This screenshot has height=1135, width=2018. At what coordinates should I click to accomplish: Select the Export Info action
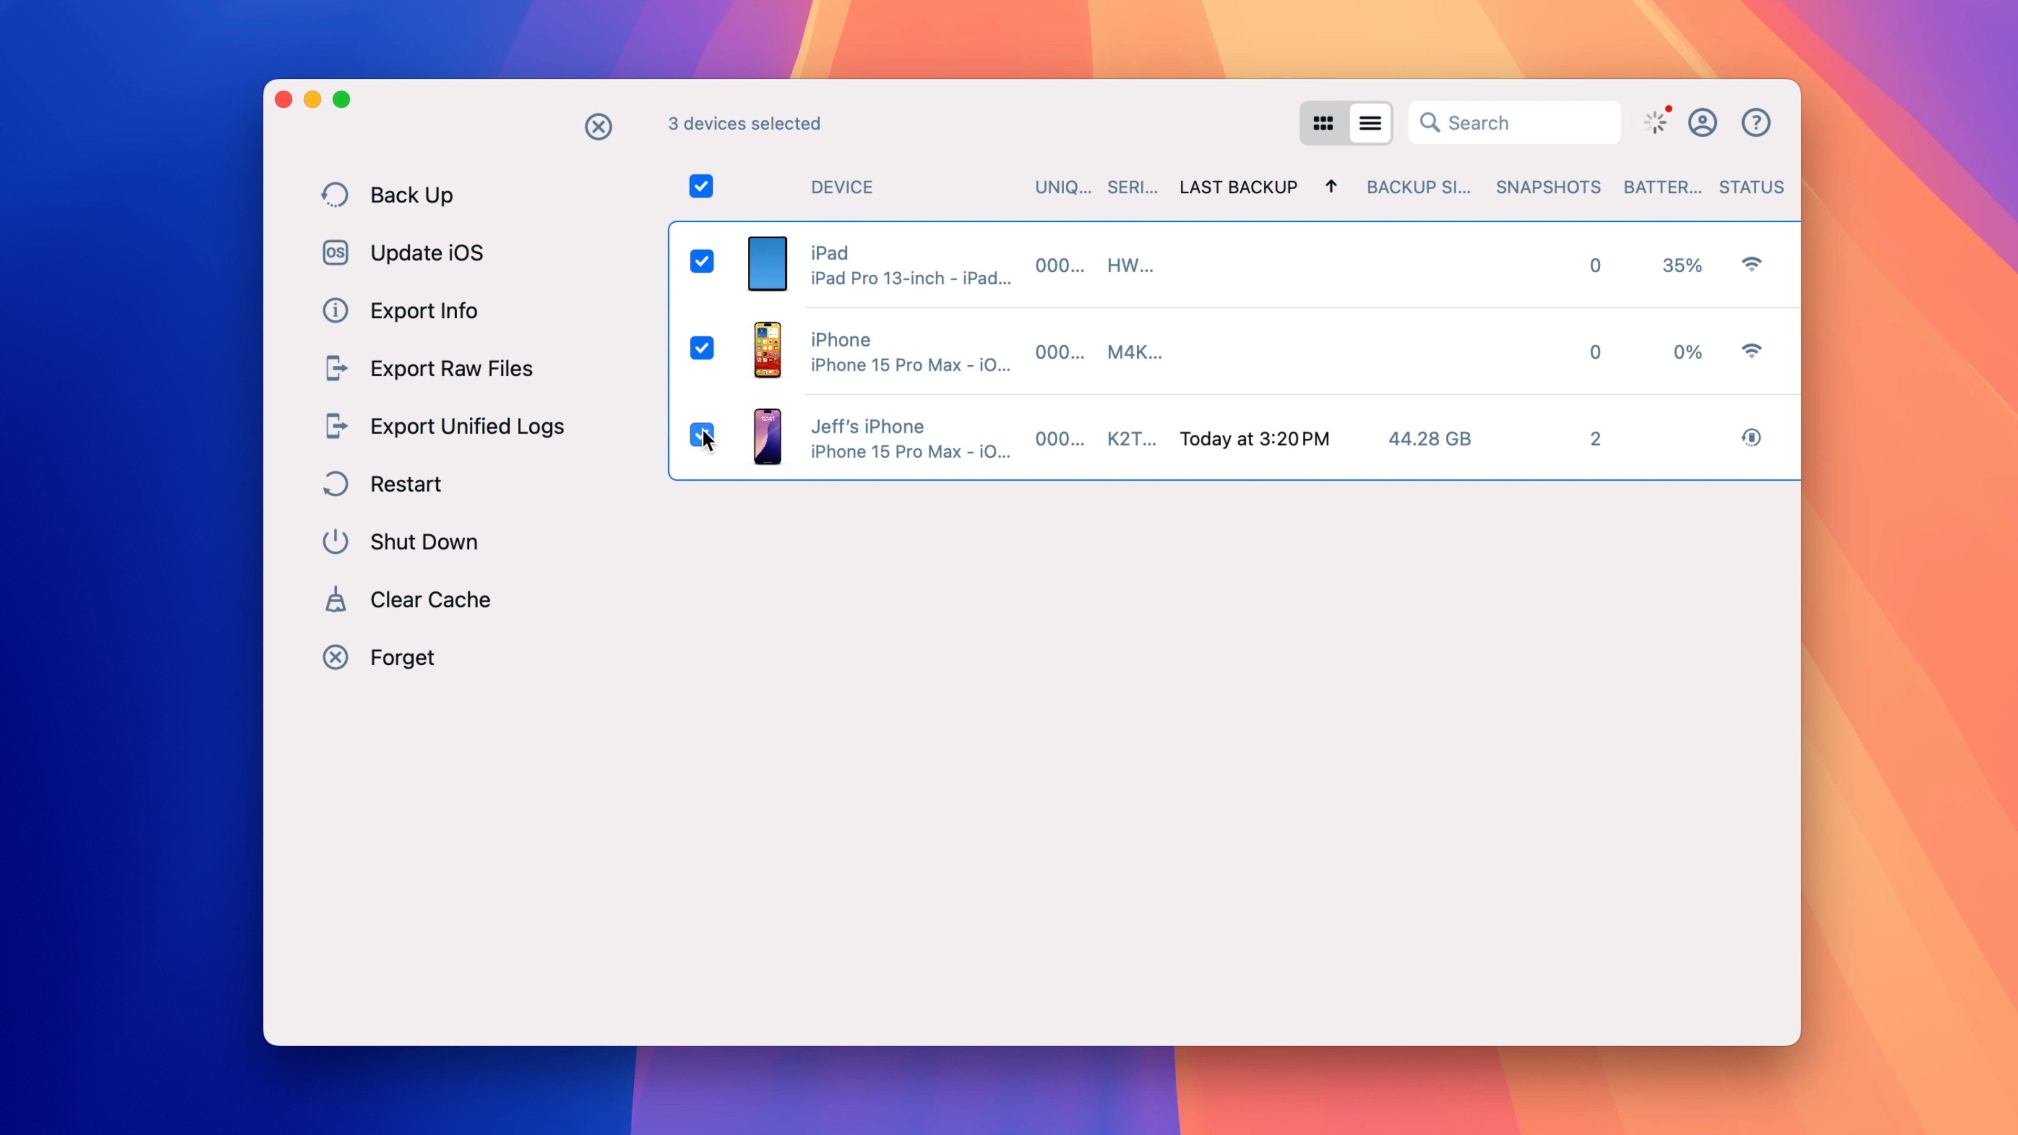click(423, 311)
